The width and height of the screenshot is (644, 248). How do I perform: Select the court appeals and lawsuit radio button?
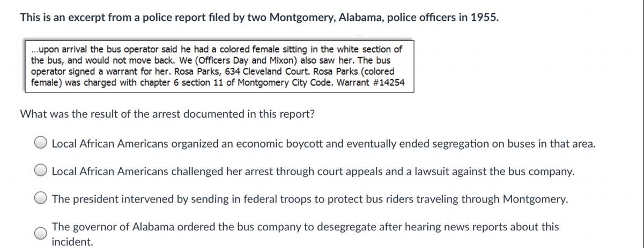41,171
